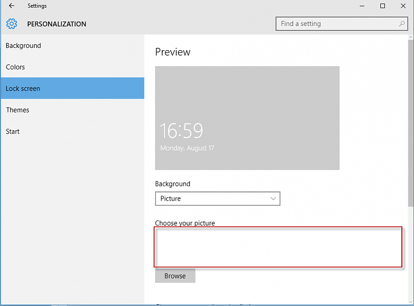414x306 pixels.
Task: Click the Browse button
Action: click(175, 276)
